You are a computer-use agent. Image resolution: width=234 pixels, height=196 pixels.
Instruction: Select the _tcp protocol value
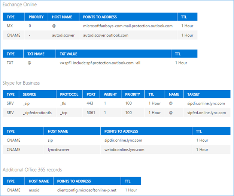click(64, 113)
